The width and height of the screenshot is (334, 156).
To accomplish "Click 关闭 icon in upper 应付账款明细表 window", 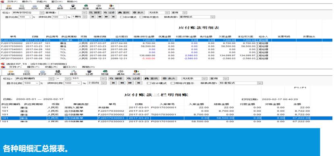I will pyautogui.click(x=111, y=7).
